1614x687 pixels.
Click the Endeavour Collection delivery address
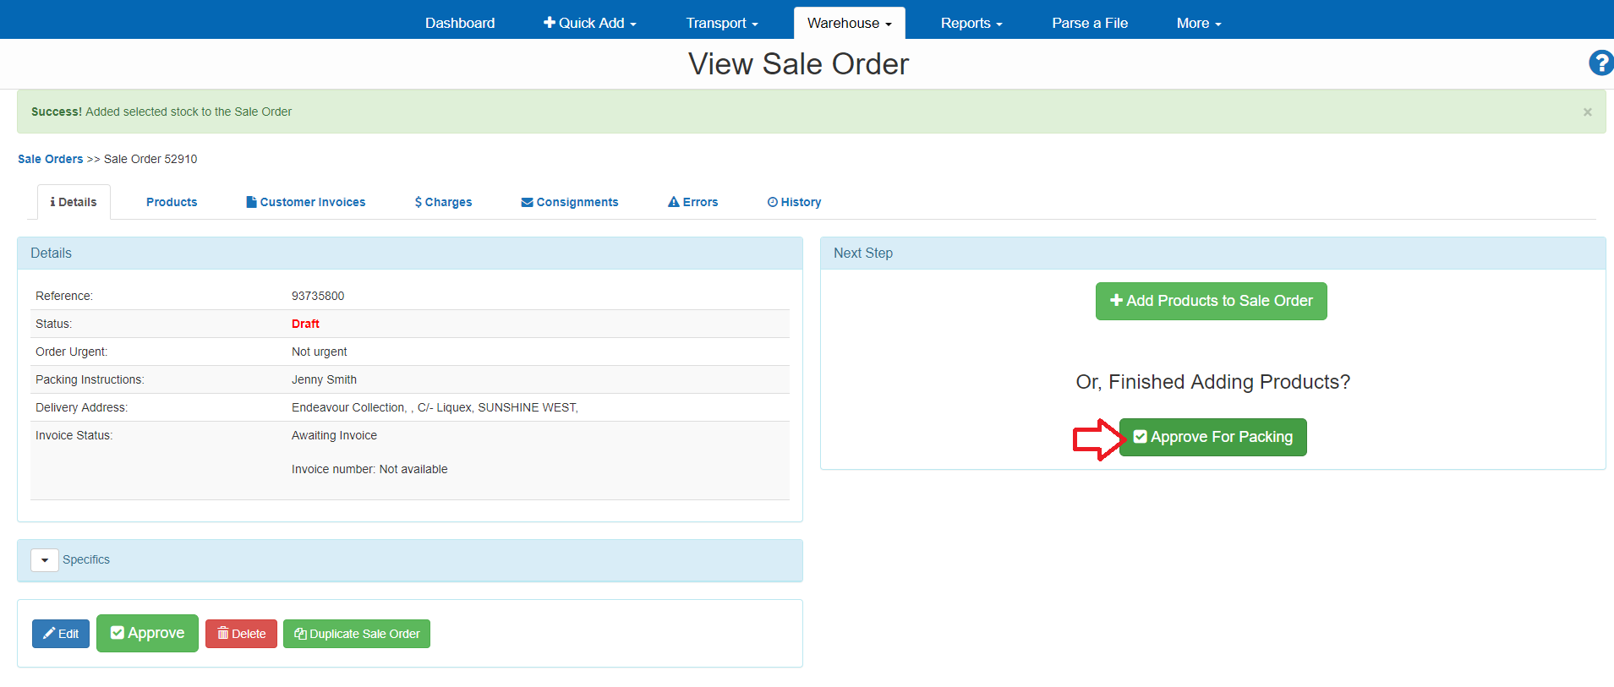point(435,407)
